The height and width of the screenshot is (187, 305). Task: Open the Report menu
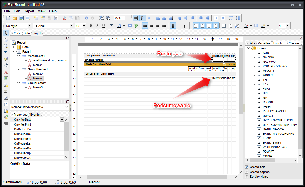click(29, 11)
